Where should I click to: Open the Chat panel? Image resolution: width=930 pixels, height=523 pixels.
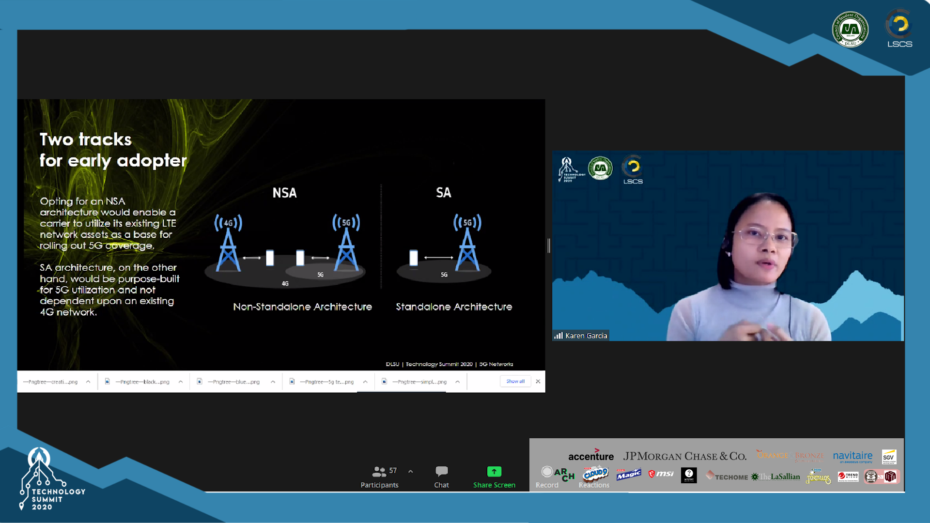(441, 477)
